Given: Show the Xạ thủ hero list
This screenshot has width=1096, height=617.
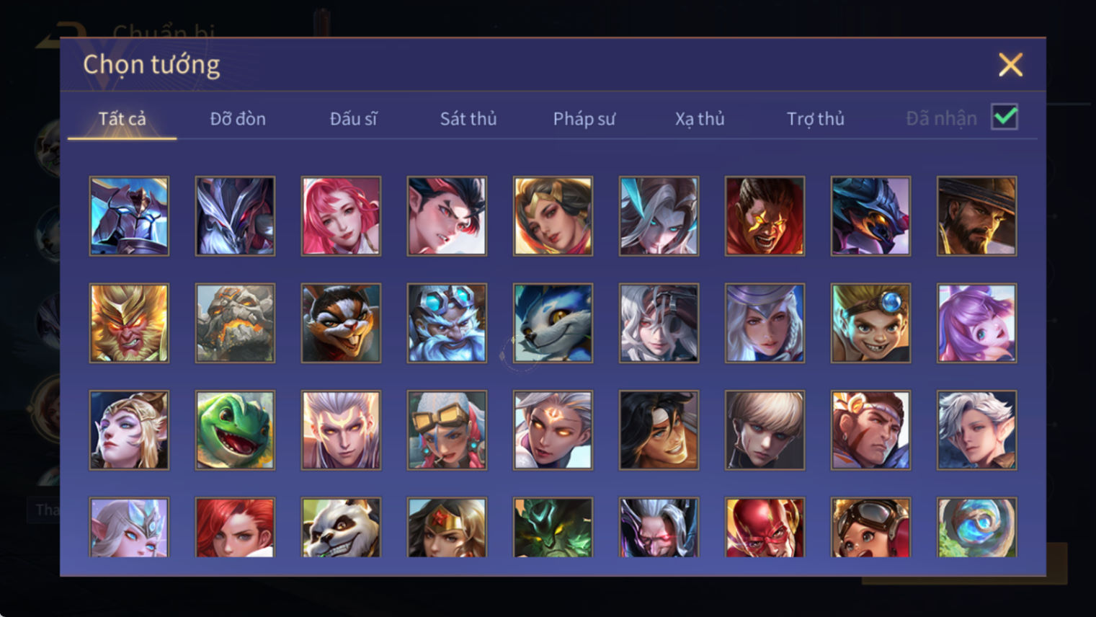Looking at the screenshot, I should [700, 119].
